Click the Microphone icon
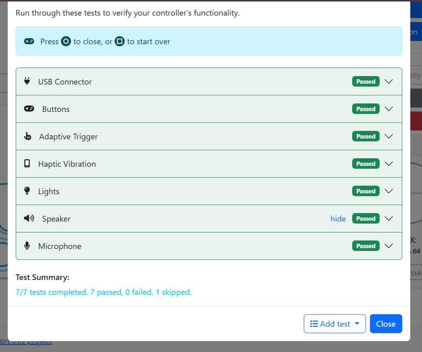The height and width of the screenshot is (352, 422). click(x=27, y=246)
